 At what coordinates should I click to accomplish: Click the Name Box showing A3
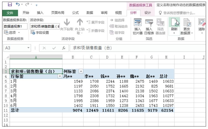(x=15, y=48)
